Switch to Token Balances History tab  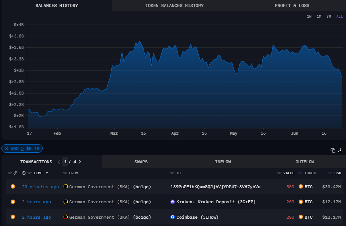[x=174, y=6]
